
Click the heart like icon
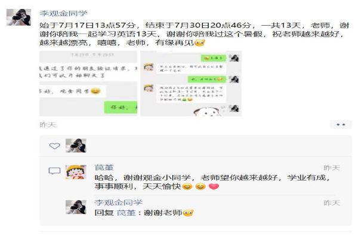point(54,146)
